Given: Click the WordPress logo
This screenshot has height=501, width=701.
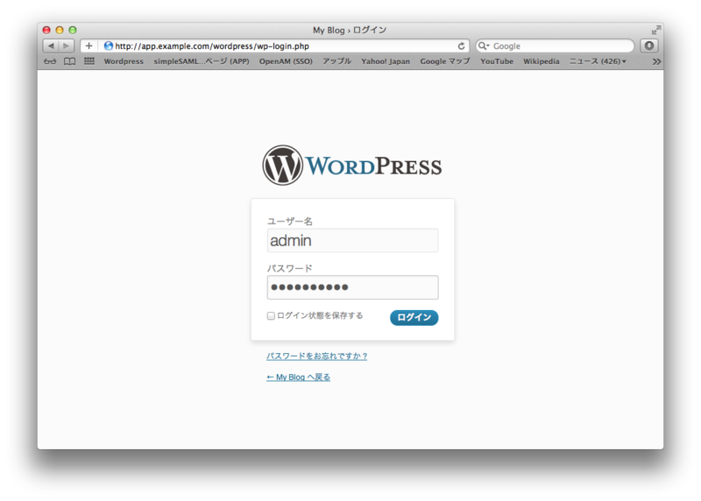Looking at the screenshot, I should 351,166.
